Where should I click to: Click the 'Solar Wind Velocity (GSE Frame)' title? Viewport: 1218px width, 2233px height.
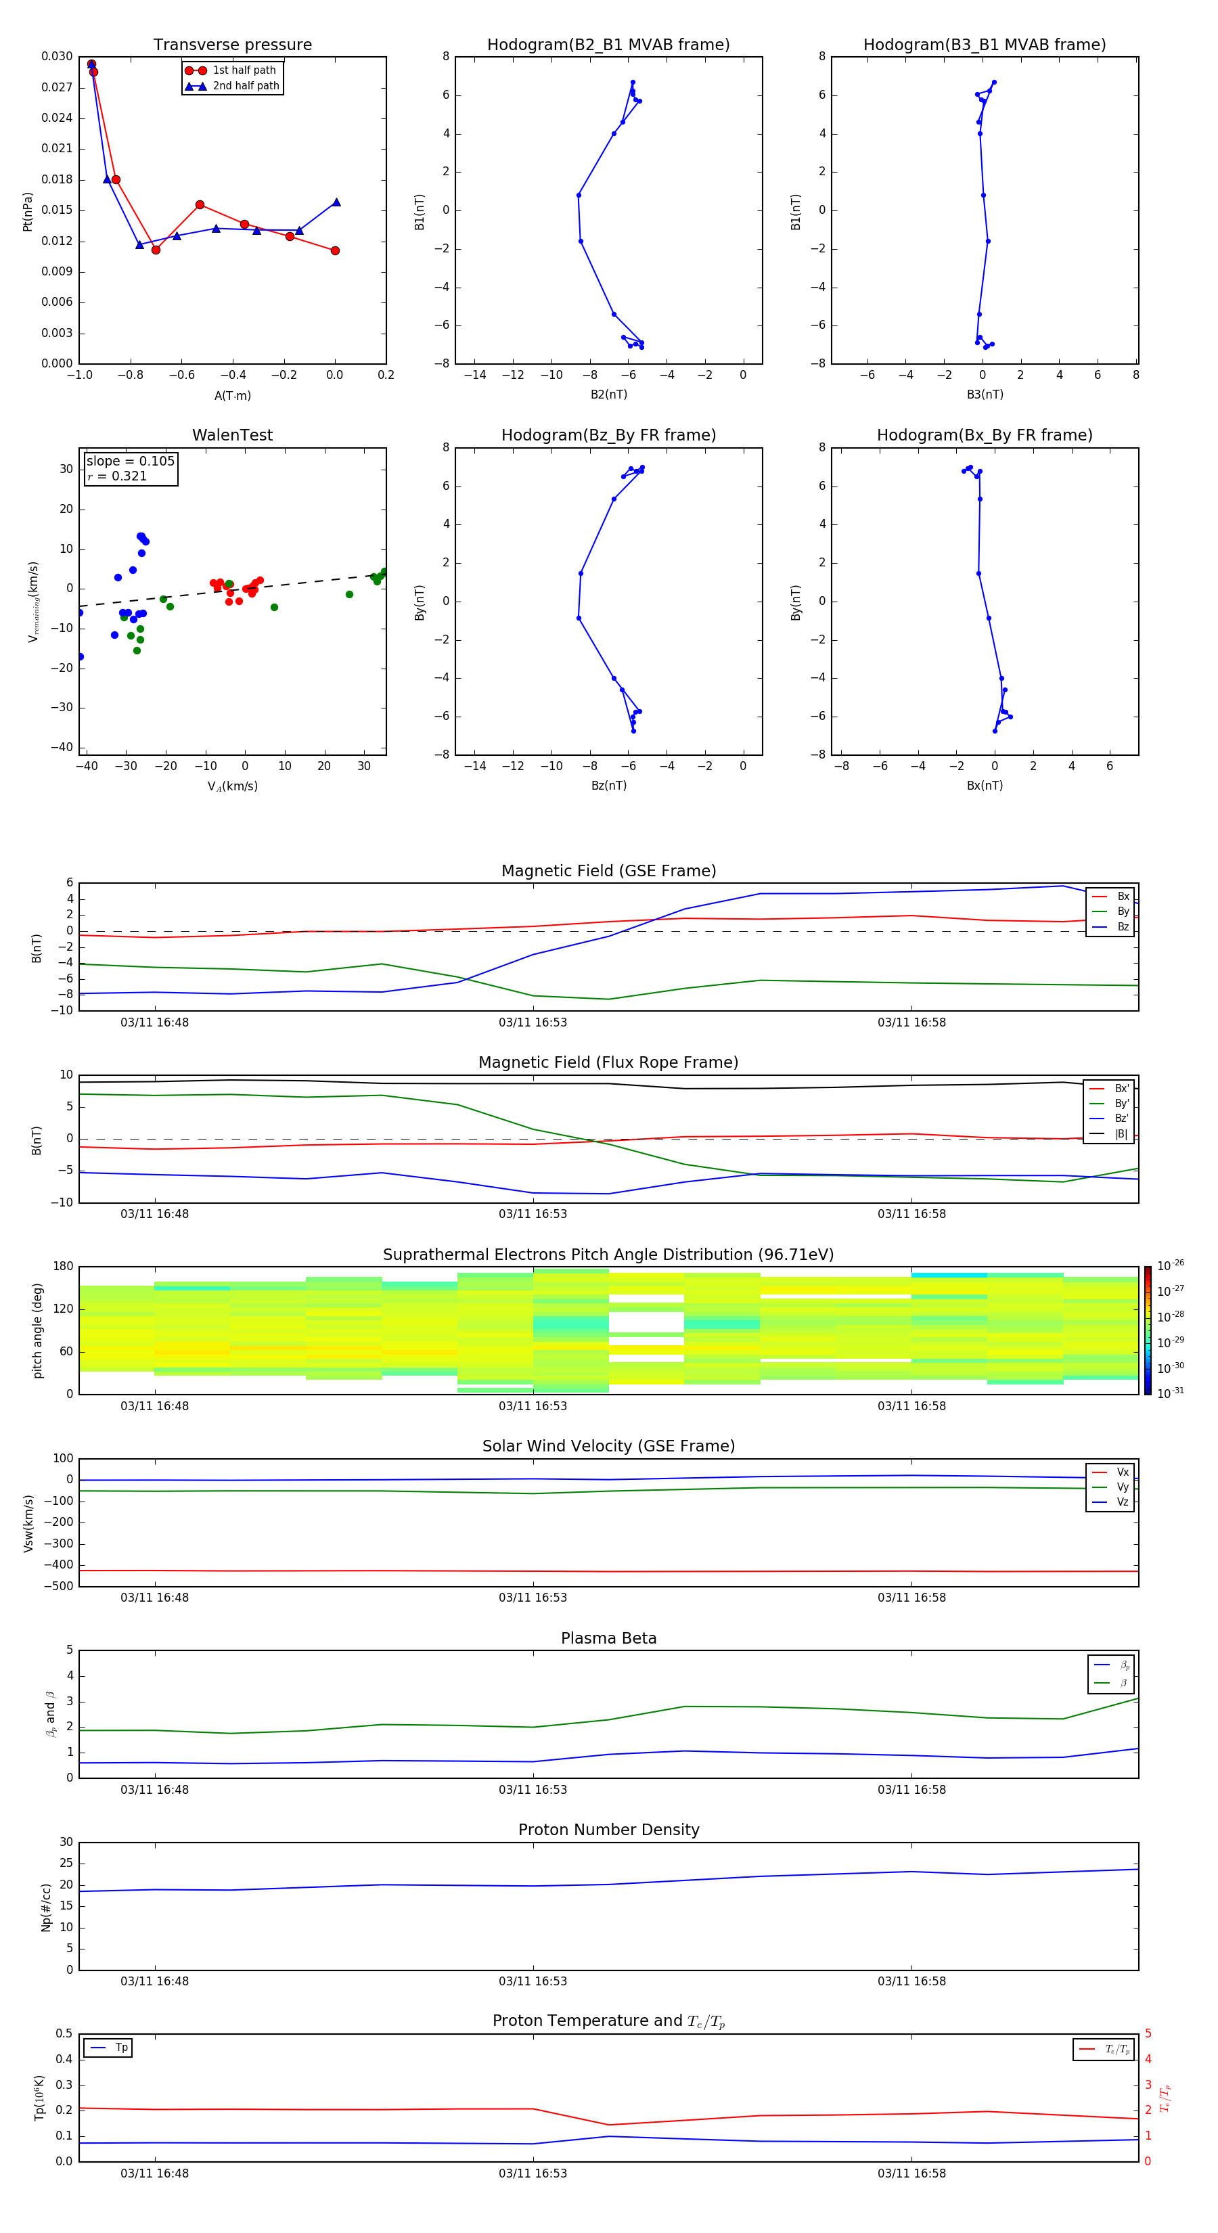608,1446
